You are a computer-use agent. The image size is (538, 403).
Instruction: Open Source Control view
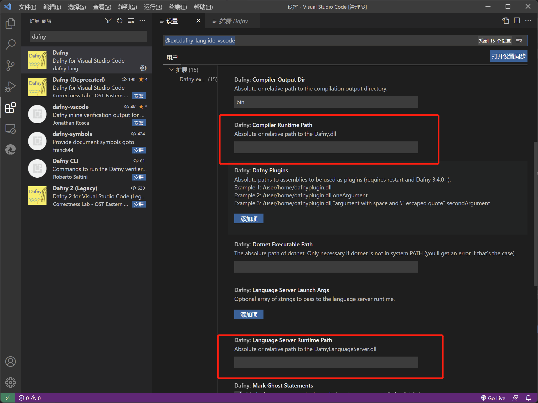click(x=11, y=66)
